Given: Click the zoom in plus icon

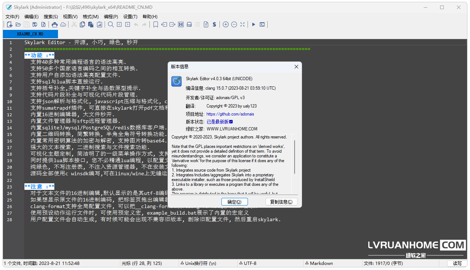Looking at the screenshot, I should point(226,24).
